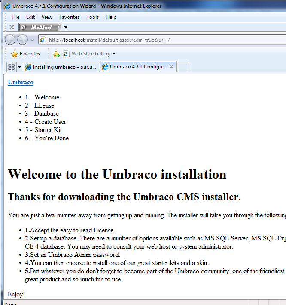Close the McAfee toolbar with X
The image size is (286, 305).
point(12,27)
